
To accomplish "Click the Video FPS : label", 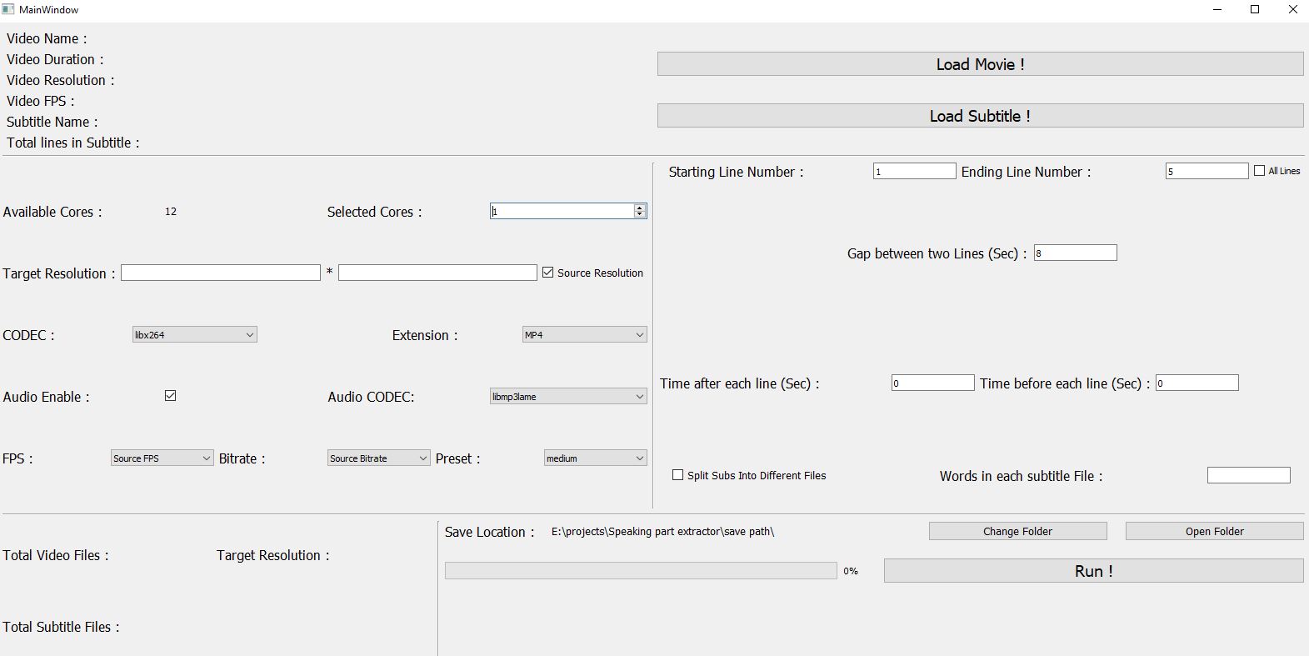I will click(41, 101).
